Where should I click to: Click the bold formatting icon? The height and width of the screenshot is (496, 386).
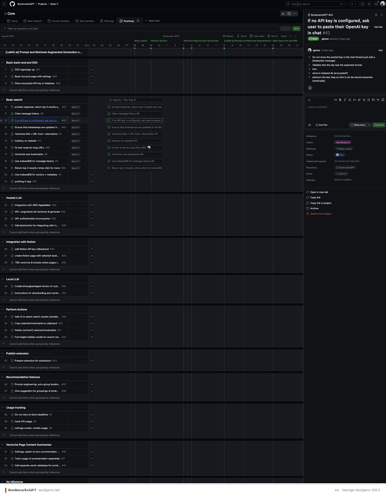tap(340, 100)
